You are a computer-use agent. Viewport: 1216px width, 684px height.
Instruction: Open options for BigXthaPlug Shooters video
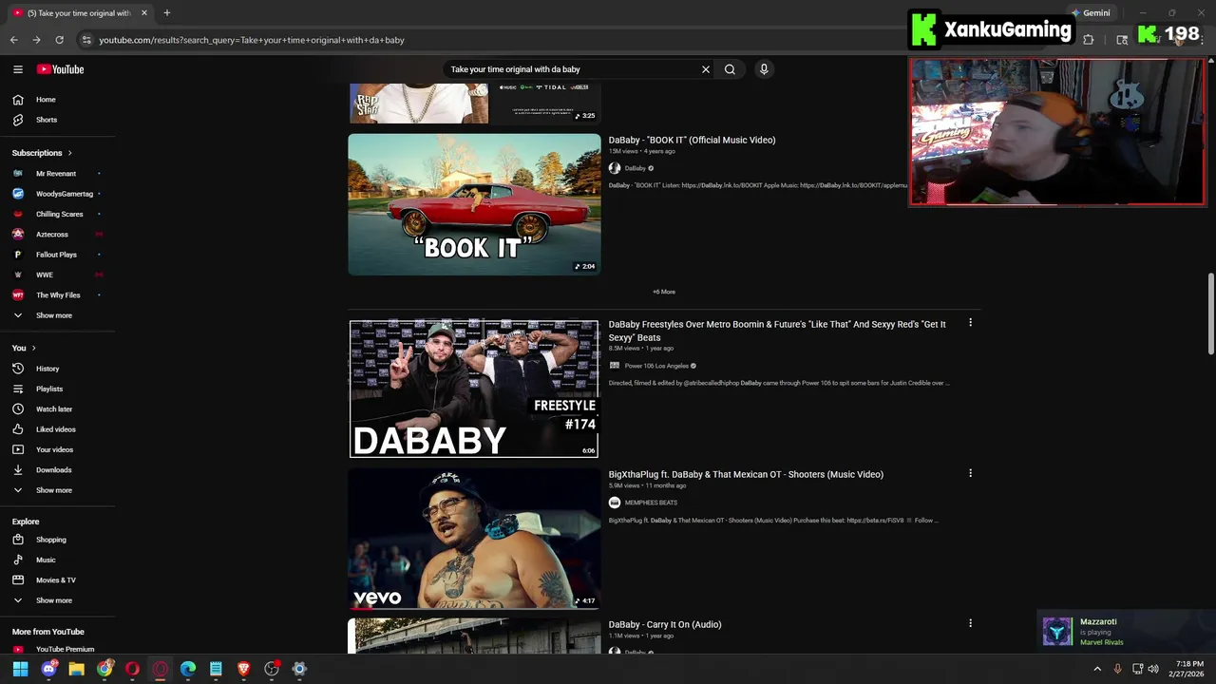point(970,473)
